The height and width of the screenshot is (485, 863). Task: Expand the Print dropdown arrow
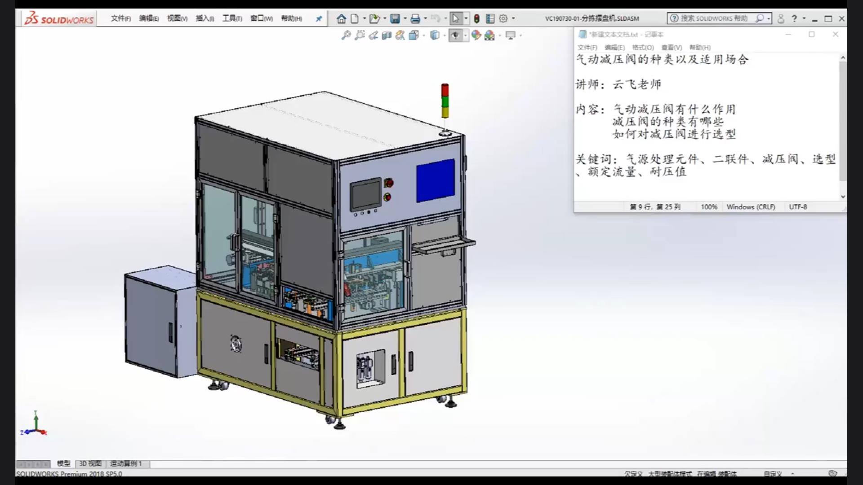point(426,18)
